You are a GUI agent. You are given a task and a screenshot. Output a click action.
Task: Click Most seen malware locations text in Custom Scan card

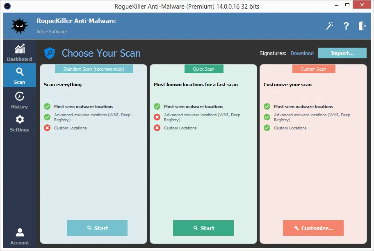[x=303, y=107]
